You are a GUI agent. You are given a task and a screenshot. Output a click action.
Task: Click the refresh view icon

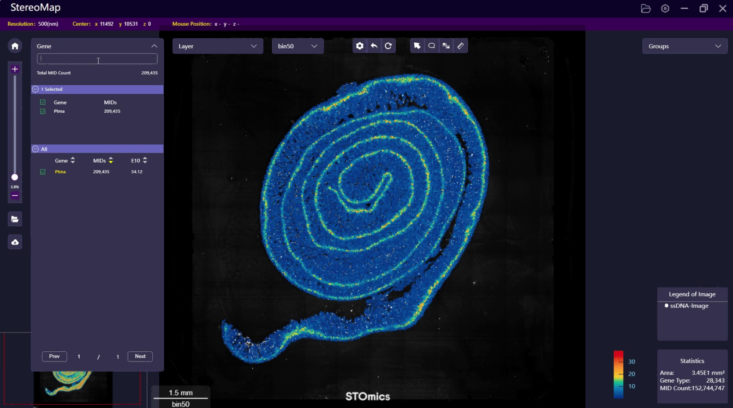pos(388,46)
